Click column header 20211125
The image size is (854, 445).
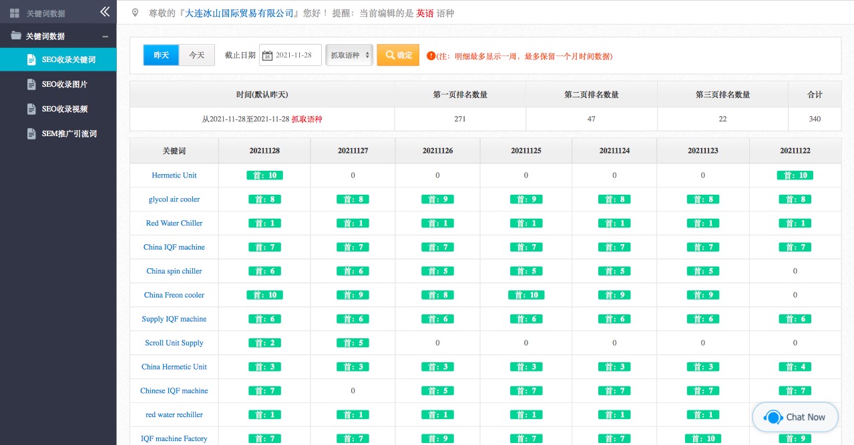tap(526, 151)
